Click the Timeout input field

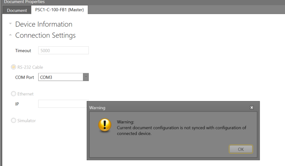point(64,50)
